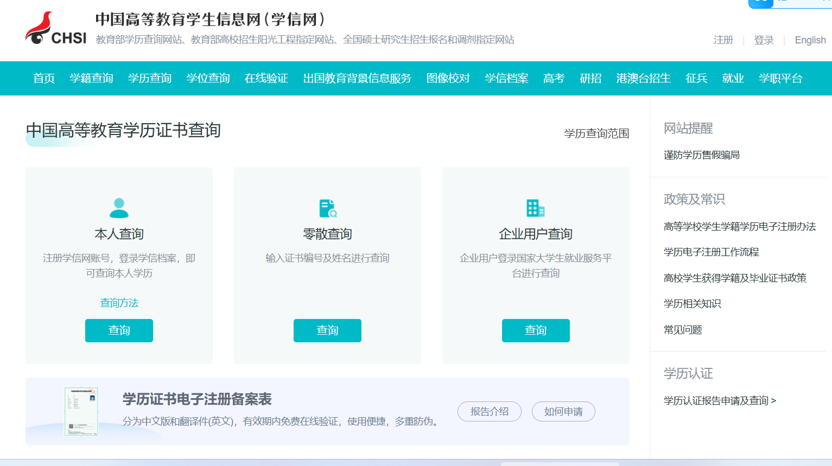The width and height of the screenshot is (832, 466).
Task: Click the 中国高等教育学生信息网(学信网) site title
Action: point(211,20)
